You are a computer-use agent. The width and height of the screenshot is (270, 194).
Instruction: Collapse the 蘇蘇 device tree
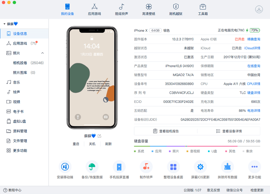click(x=5, y=24)
